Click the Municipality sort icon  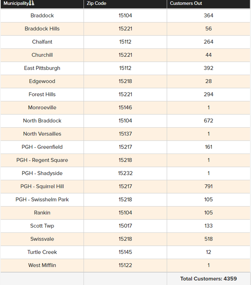click(32, 3)
